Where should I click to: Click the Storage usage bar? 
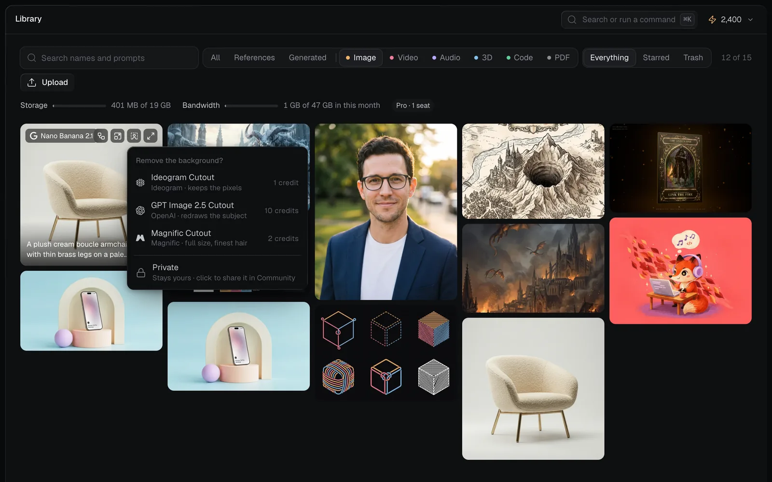pos(79,106)
